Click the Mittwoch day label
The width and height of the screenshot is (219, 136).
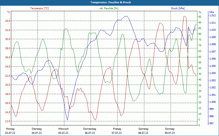click(64, 129)
